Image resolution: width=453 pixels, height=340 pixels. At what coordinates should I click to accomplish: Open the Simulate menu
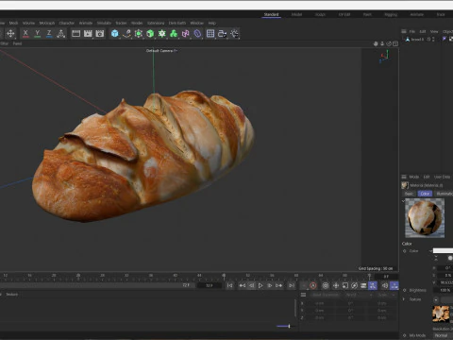pyautogui.click(x=104, y=23)
